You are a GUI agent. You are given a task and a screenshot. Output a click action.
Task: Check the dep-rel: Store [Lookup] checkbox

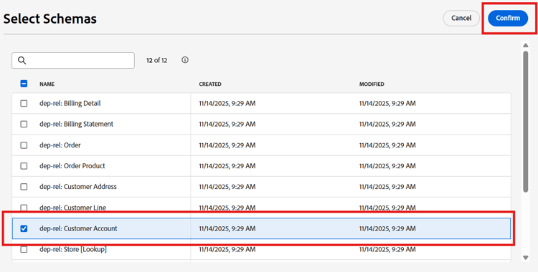tap(24, 249)
